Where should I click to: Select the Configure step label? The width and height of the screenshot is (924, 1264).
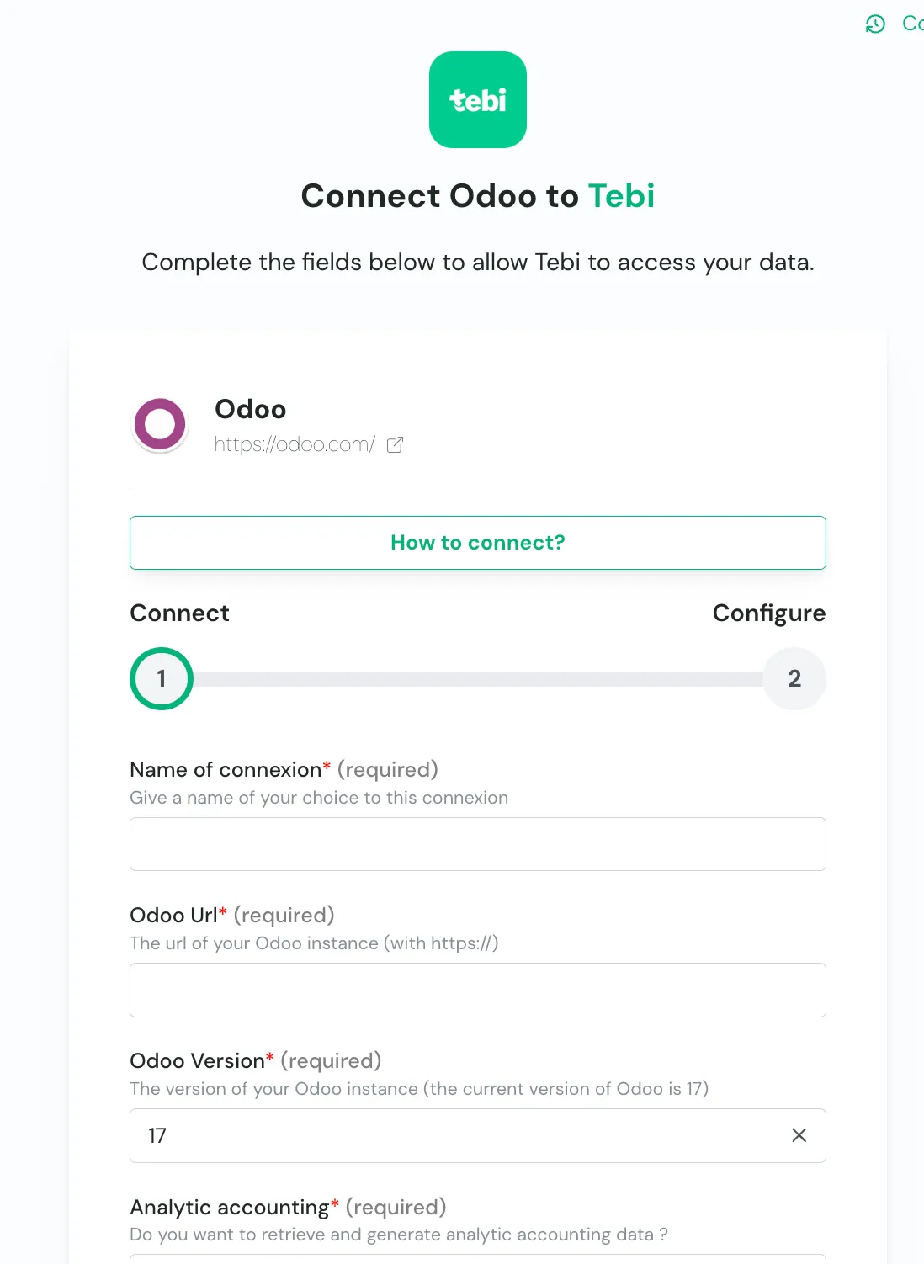coord(768,613)
